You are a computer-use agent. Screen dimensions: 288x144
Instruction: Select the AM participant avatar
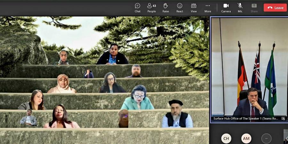[x=246, y=139]
